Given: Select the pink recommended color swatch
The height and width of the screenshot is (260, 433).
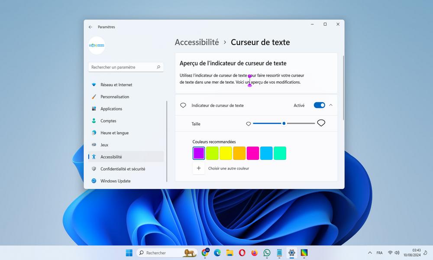Looking at the screenshot, I should click(x=253, y=153).
